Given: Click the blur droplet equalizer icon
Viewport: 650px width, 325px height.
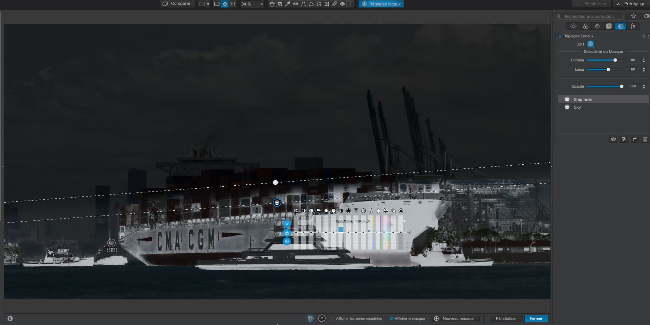Looking at the screenshot, I should [378, 211].
